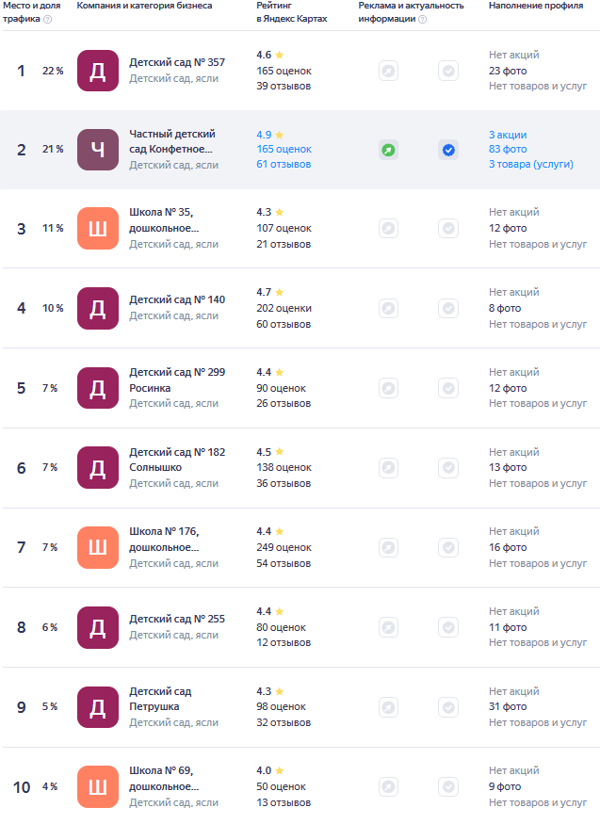Select the company name Детский сад № 140
The height and width of the screenshot is (824, 600).
tap(177, 299)
